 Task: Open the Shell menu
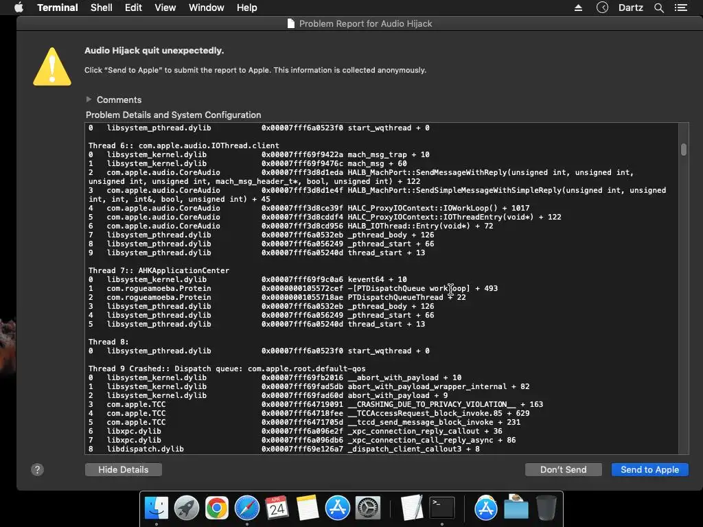[102, 8]
